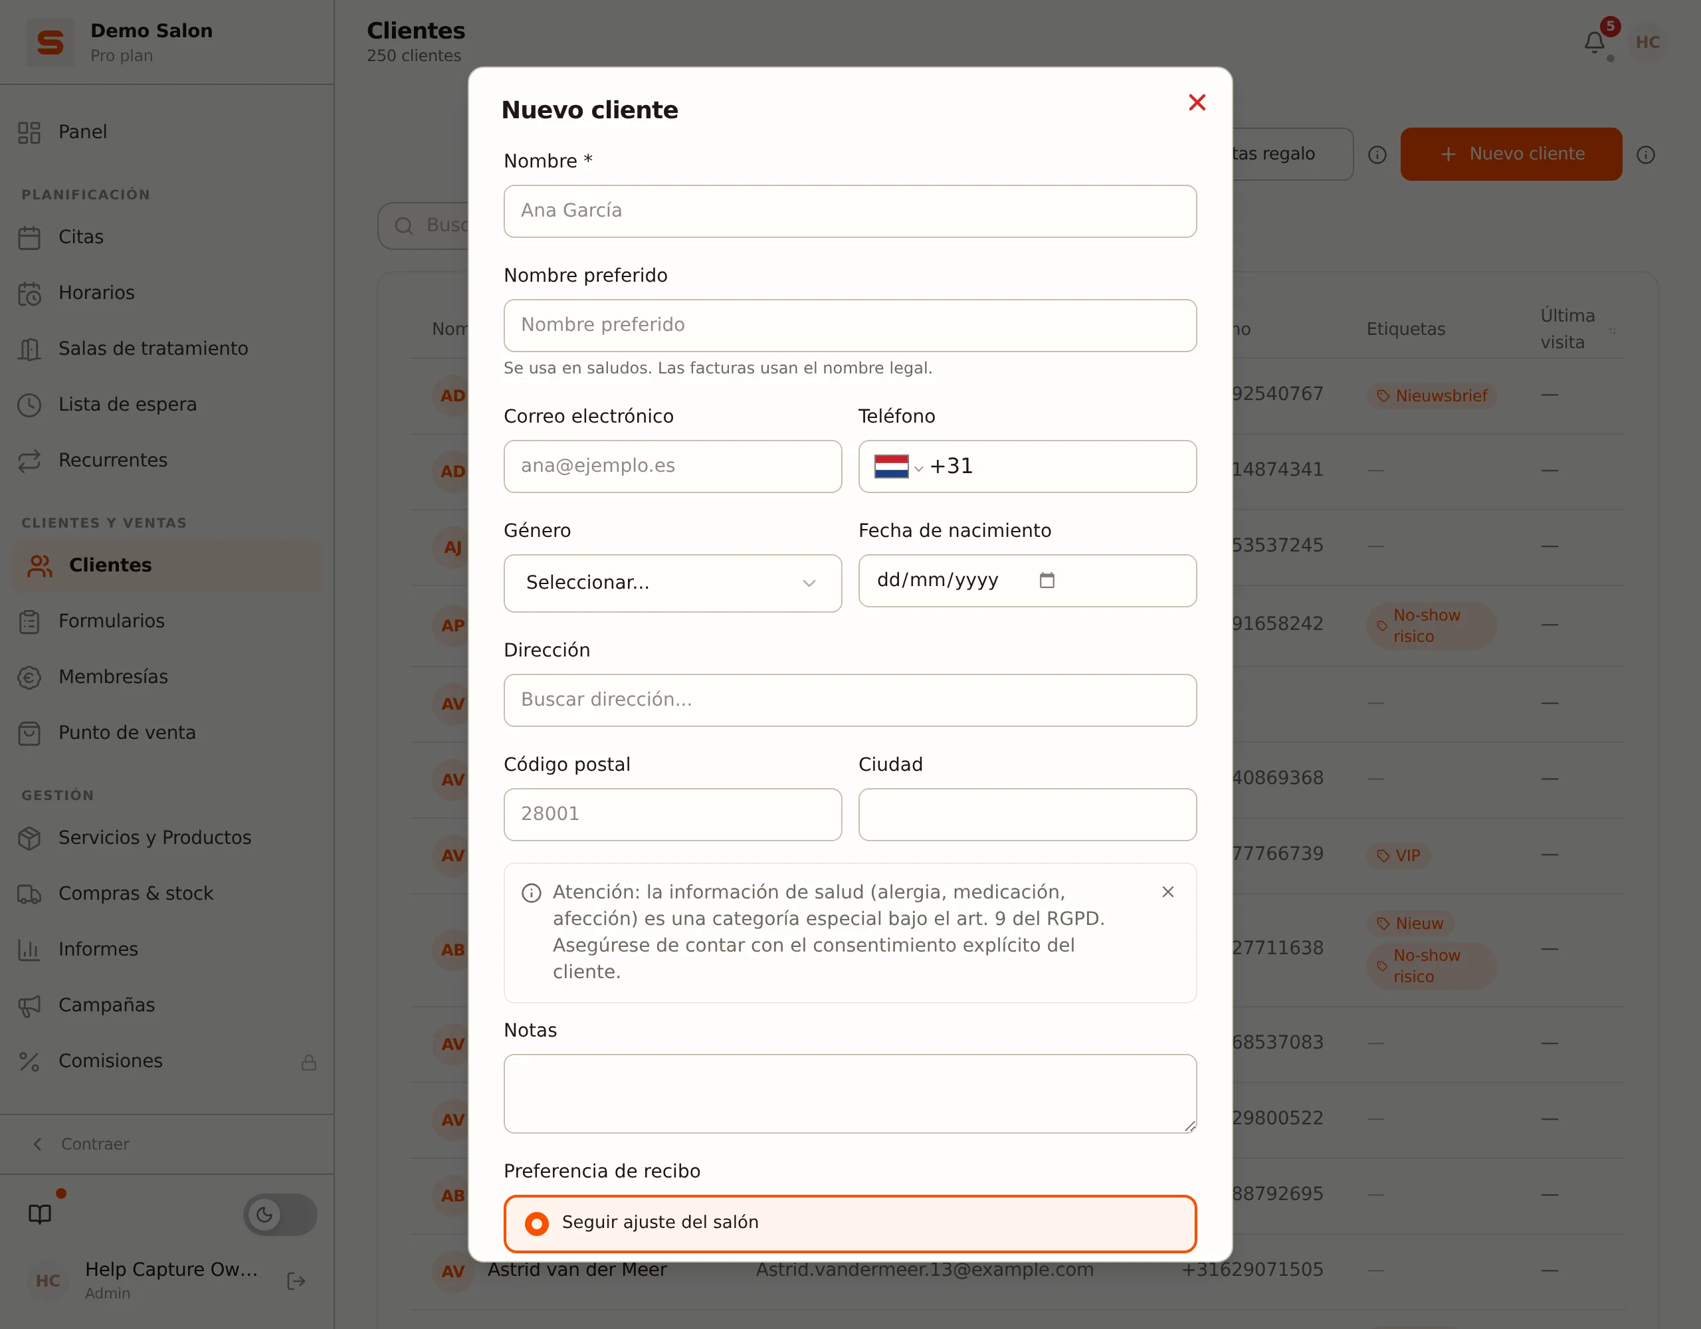This screenshot has height=1329, width=1701.
Task: Click the logout icon beside Help Capture Owner
Action: pyautogui.click(x=296, y=1280)
